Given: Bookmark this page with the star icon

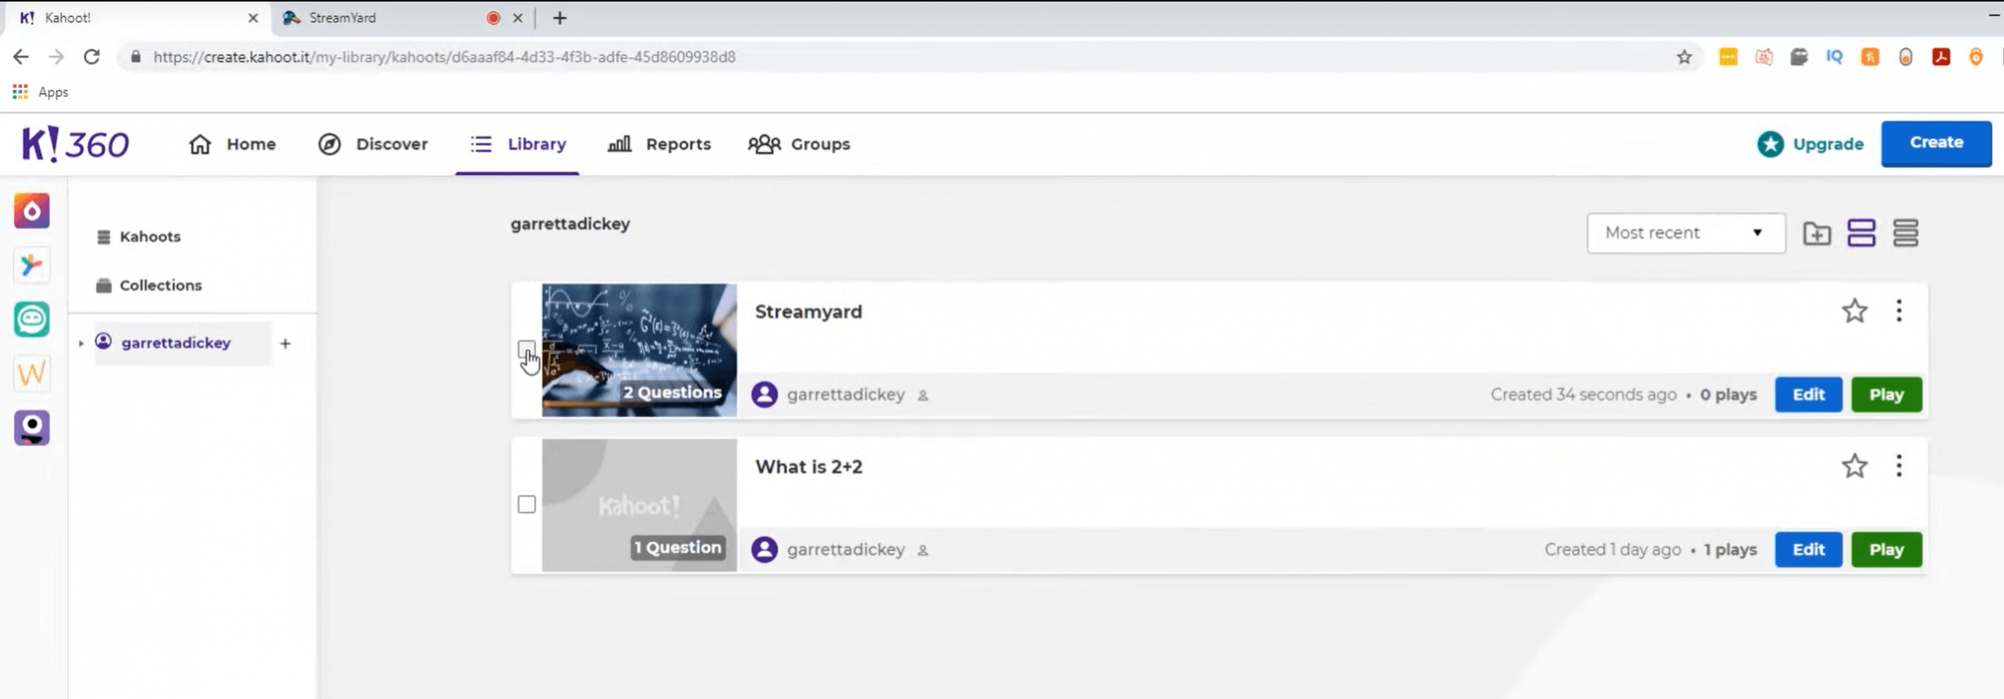Looking at the screenshot, I should tap(1684, 57).
